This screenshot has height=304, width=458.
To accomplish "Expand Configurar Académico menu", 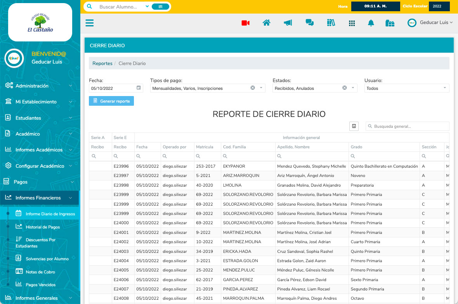I will point(39,166).
